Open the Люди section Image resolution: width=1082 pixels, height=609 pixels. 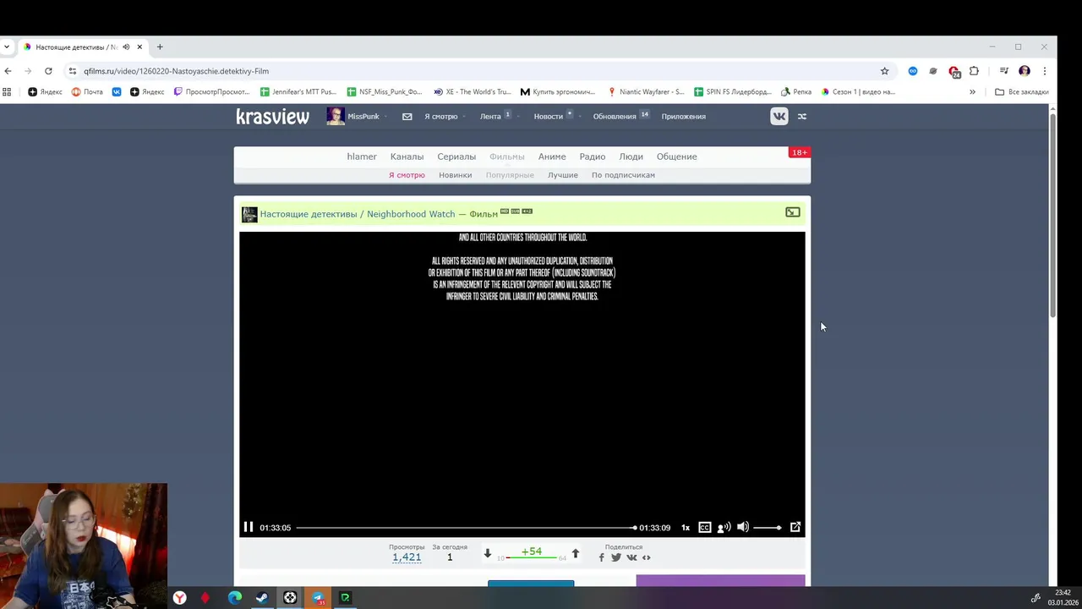tap(631, 156)
